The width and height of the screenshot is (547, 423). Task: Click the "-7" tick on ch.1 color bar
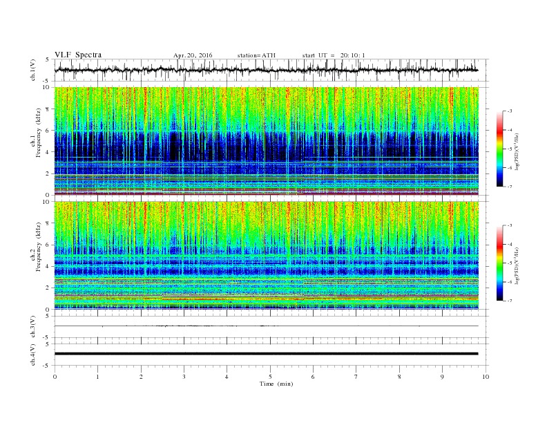click(x=509, y=187)
